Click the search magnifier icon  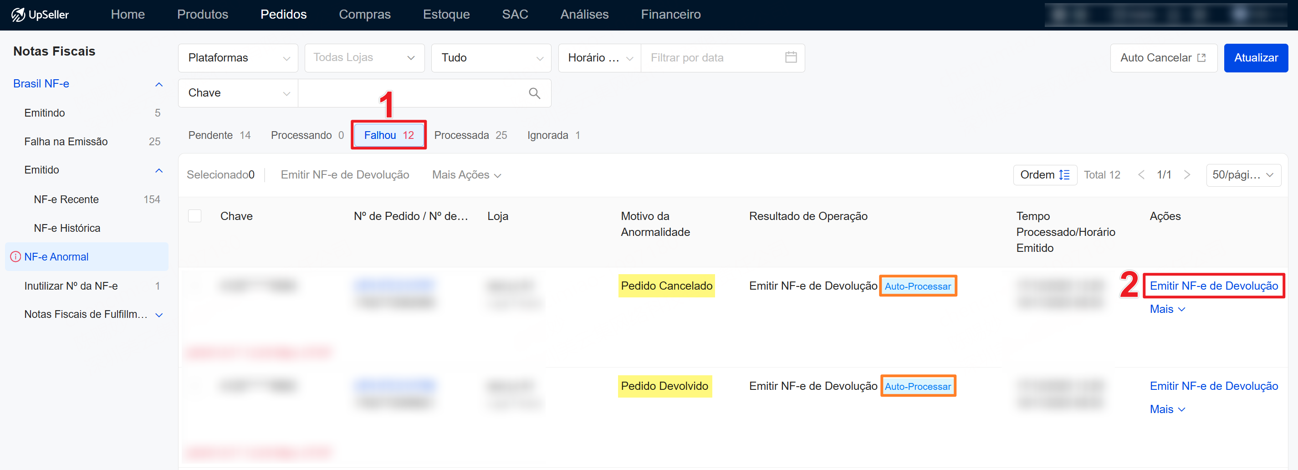(534, 93)
